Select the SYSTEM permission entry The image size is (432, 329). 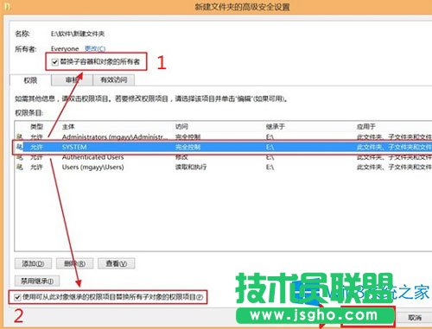[x=224, y=148]
